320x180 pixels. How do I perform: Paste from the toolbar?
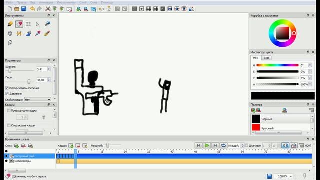pos(62,9)
